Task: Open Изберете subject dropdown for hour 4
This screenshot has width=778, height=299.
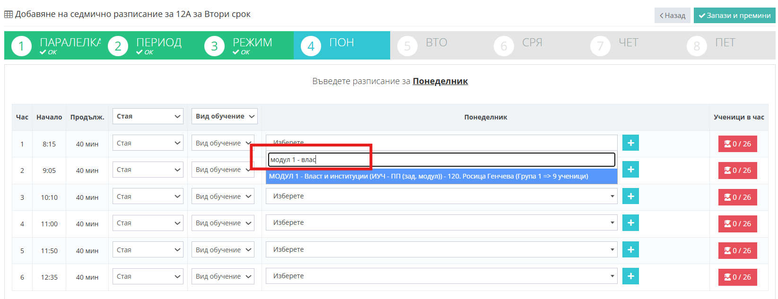Action: 441,223
